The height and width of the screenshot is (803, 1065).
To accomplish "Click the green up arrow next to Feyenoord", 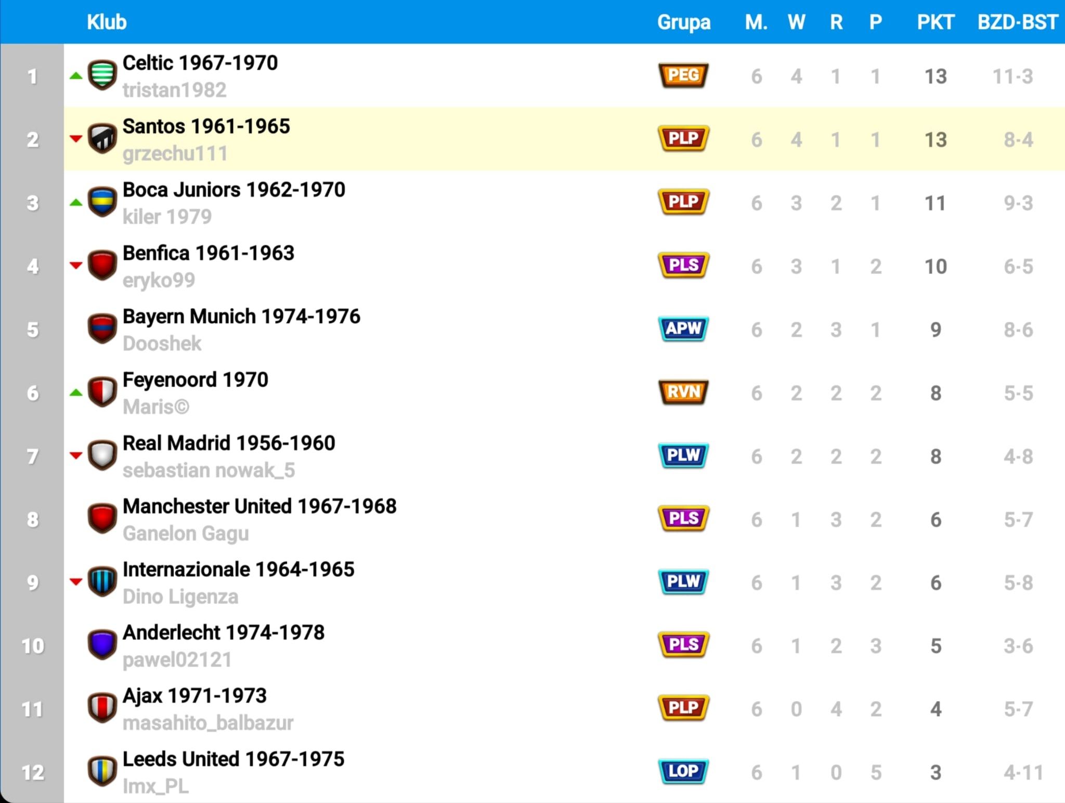I will tap(76, 392).
